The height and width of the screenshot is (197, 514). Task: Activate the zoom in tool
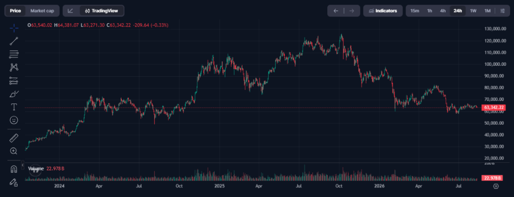tap(14, 151)
